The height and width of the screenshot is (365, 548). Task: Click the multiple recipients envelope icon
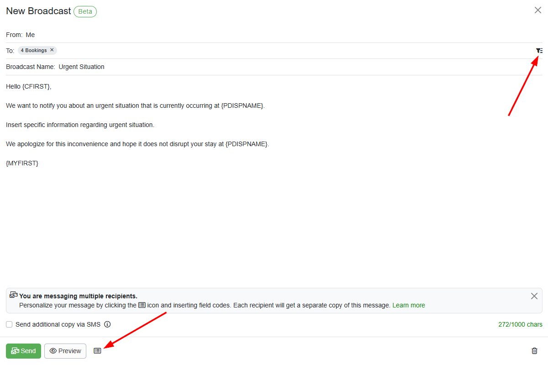[x=13, y=295]
